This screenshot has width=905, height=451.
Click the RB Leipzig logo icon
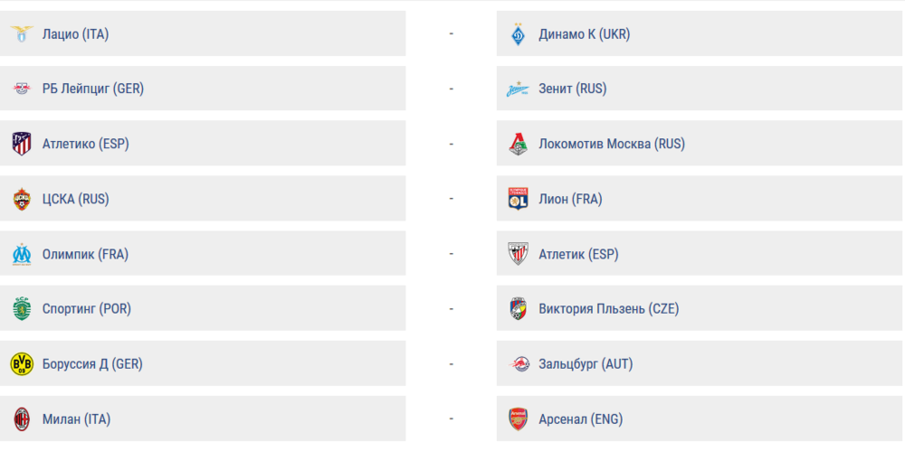coord(21,89)
